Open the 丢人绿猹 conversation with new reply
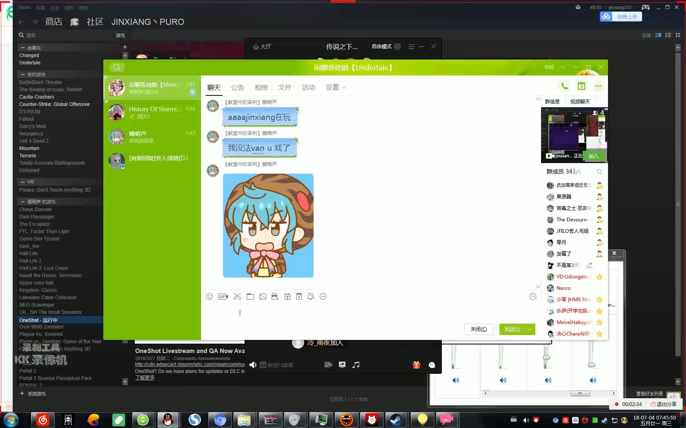 pyautogui.click(x=152, y=161)
